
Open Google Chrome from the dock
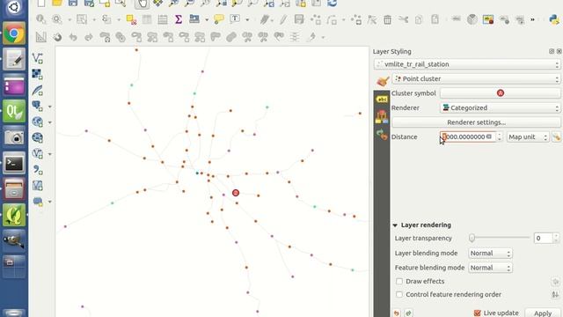click(x=14, y=33)
